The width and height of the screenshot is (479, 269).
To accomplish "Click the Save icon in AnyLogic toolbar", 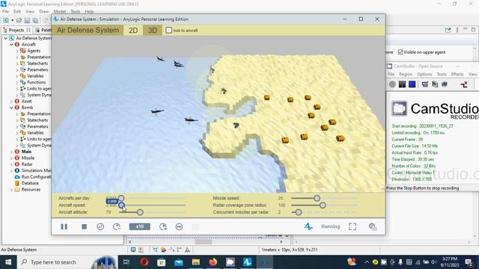I will tap(27, 20).
